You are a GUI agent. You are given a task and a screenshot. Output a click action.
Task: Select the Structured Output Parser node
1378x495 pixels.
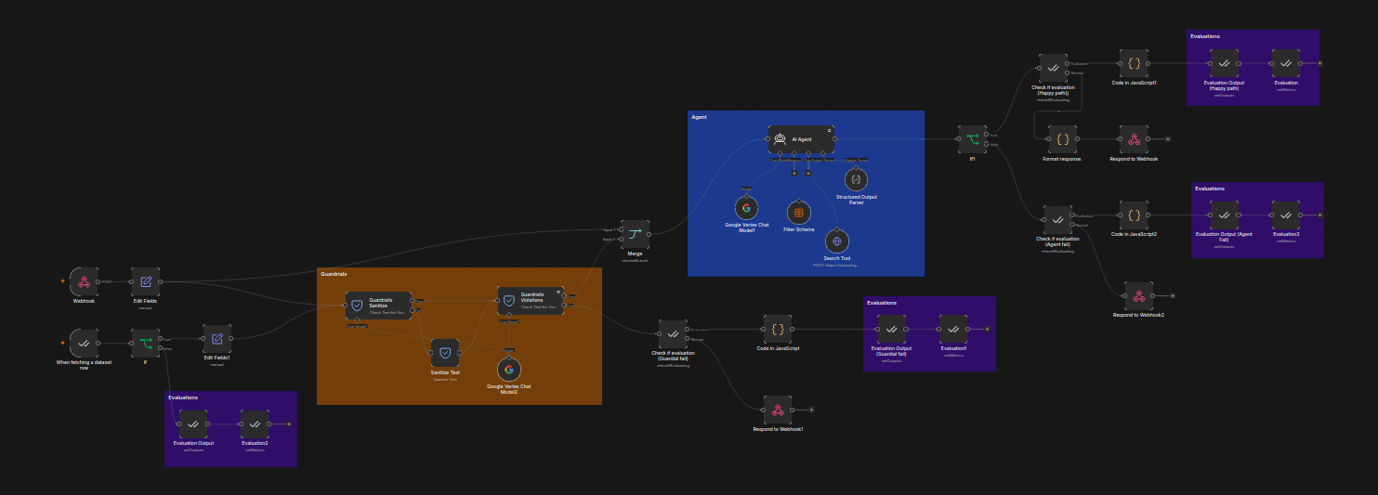tap(856, 177)
